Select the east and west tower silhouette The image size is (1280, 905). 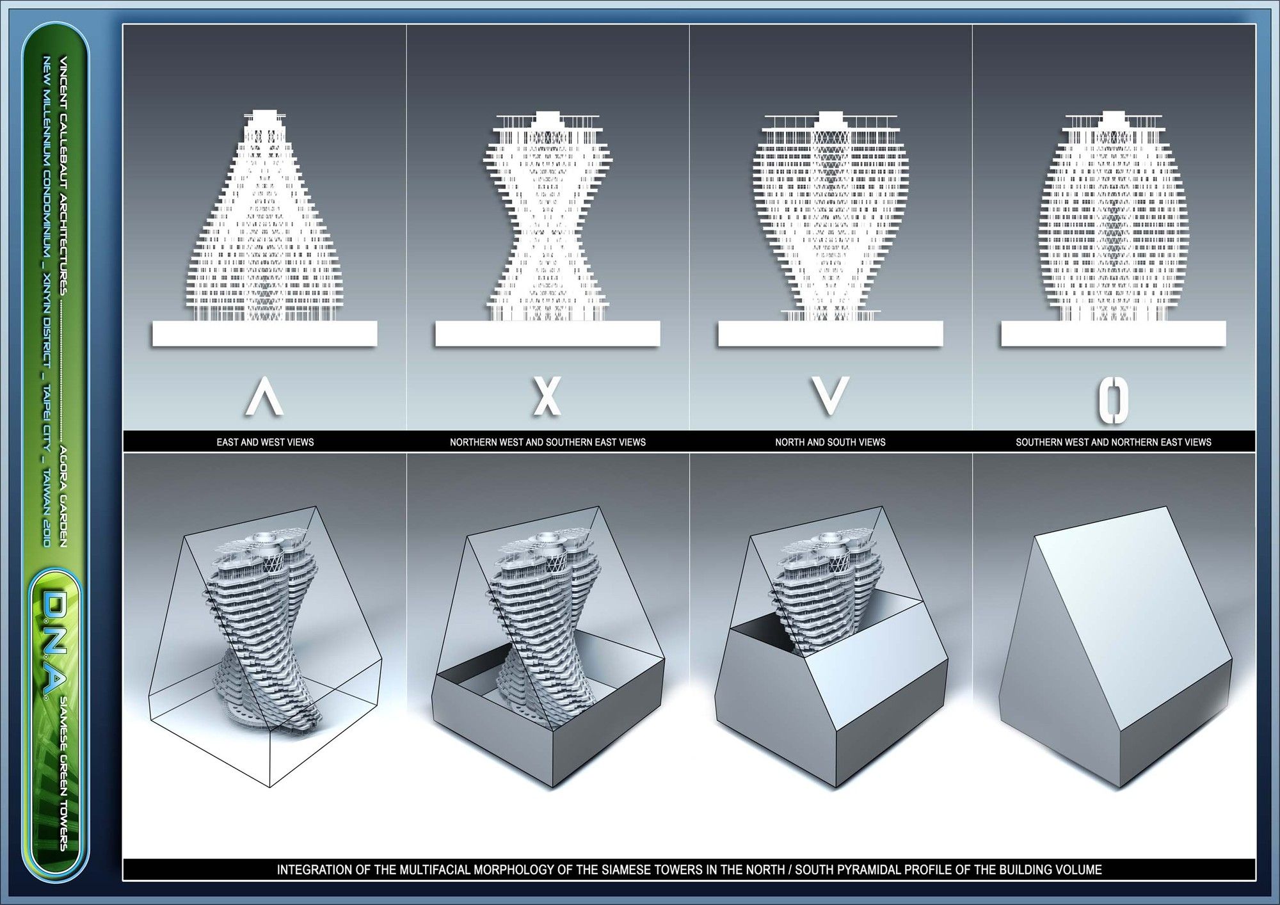264,218
